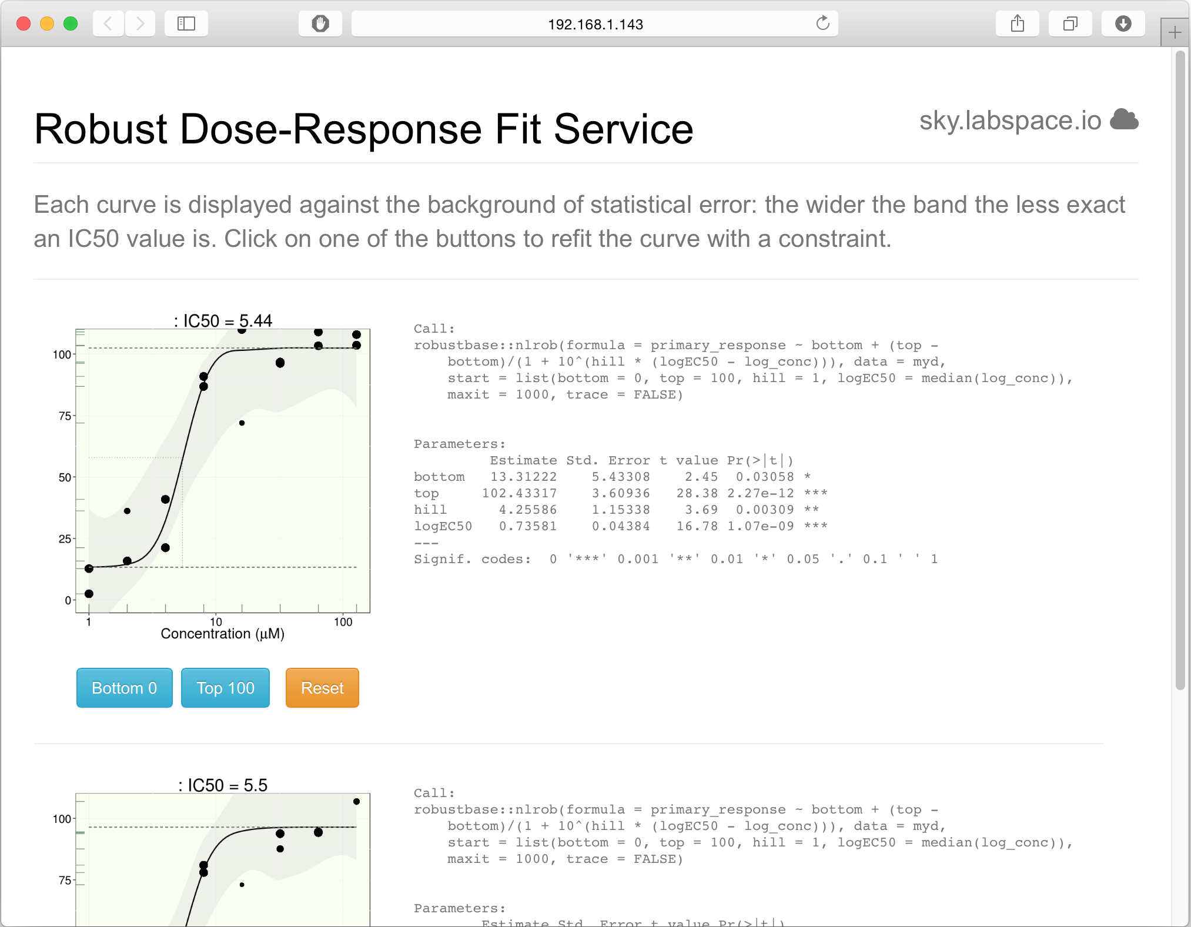This screenshot has height=927, width=1191.
Task: Click the IC50 = 5.44 dose-response plot
Action: click(x=223, y=470)
